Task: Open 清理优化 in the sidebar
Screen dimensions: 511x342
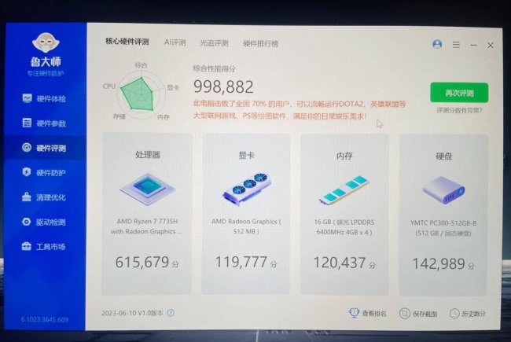Action: coord(44,197)
